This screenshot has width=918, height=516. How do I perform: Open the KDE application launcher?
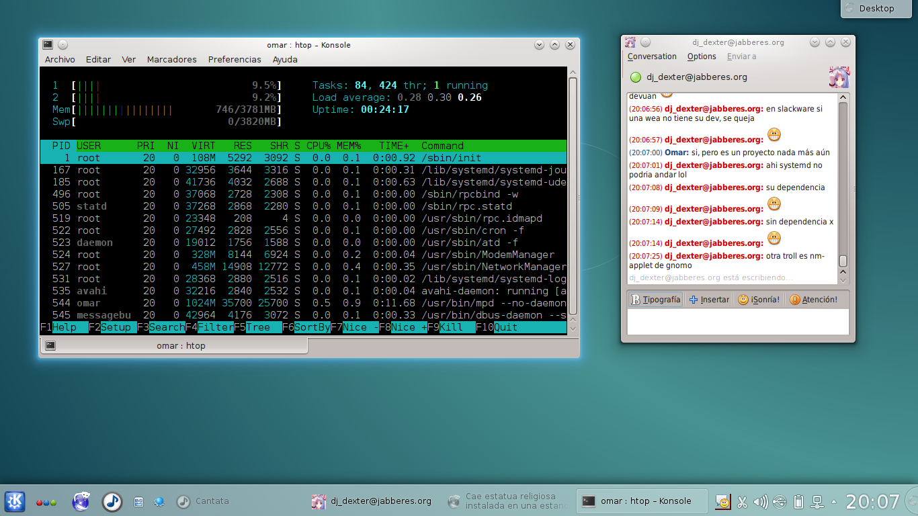pos(15,501)
